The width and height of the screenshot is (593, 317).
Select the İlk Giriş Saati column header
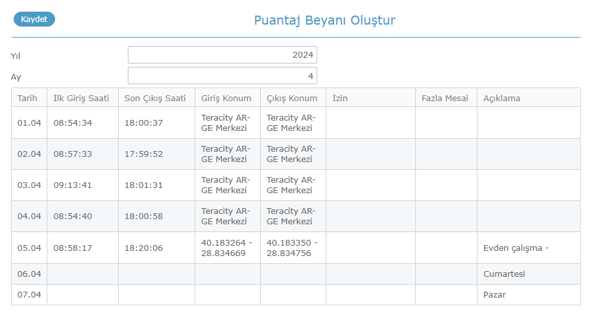pos(82,98)
